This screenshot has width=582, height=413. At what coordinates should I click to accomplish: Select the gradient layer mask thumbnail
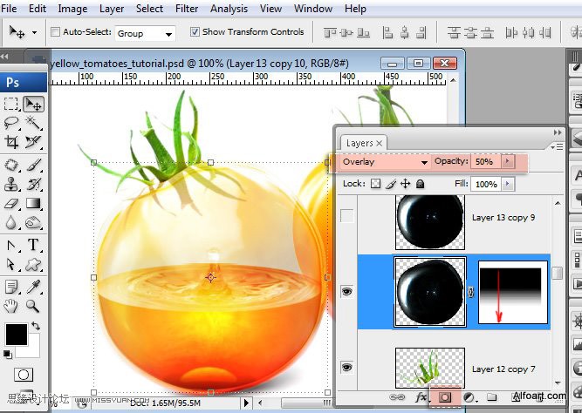point(512,292)
